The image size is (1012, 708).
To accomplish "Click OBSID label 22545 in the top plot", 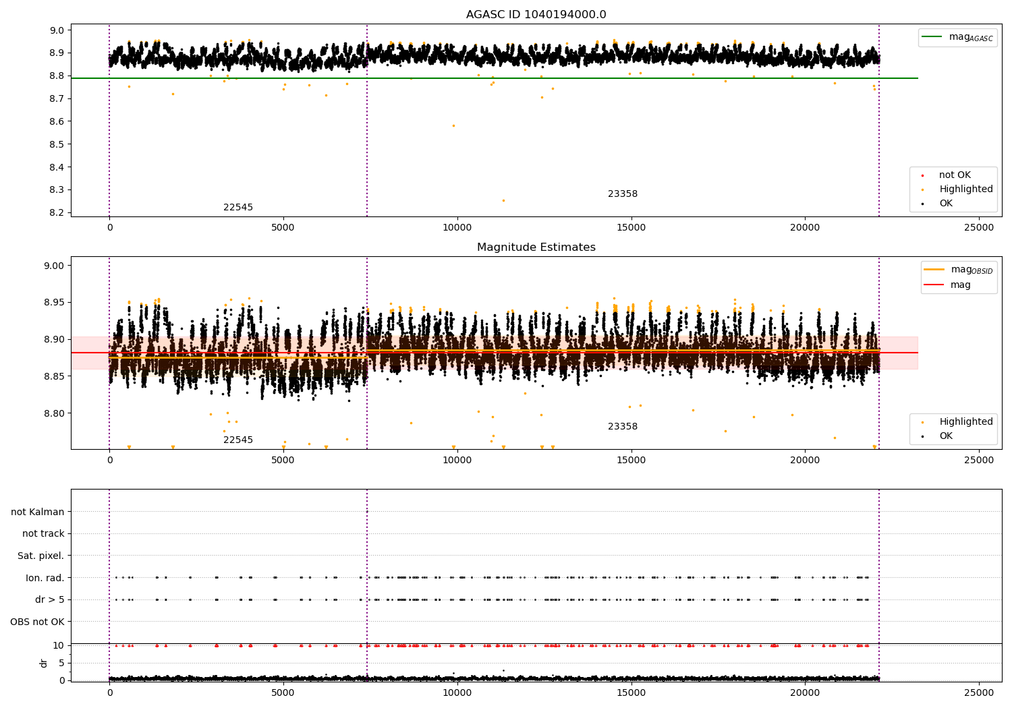I will 238,208.
